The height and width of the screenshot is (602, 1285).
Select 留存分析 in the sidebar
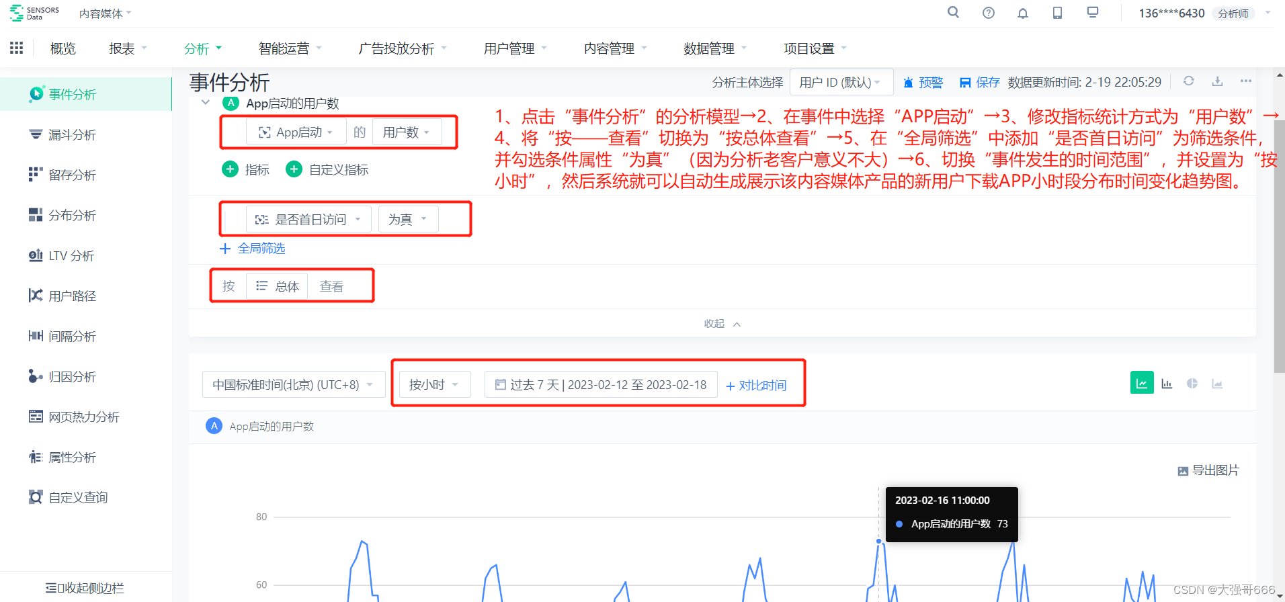coord(86,175)
